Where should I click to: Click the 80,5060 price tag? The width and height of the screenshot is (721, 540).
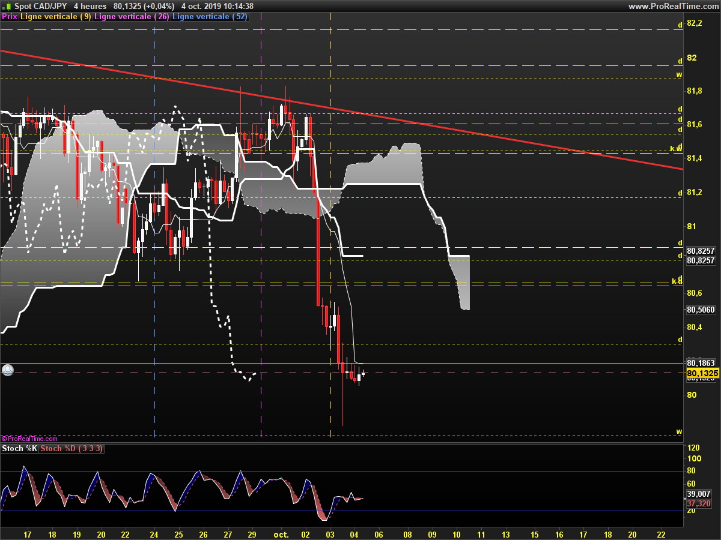click(x=700, y=310)
